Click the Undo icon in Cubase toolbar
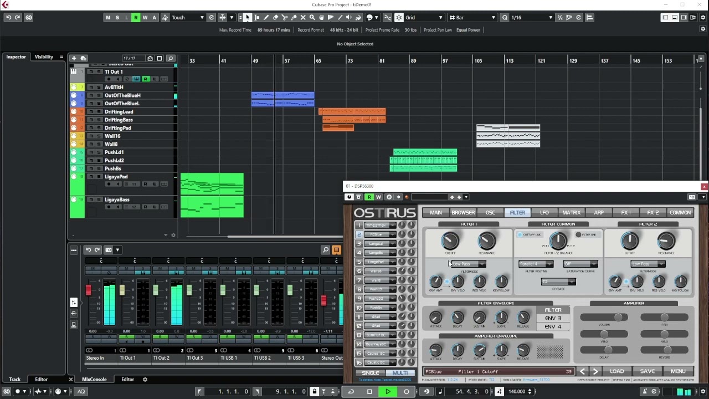 (x=8, y=17)
